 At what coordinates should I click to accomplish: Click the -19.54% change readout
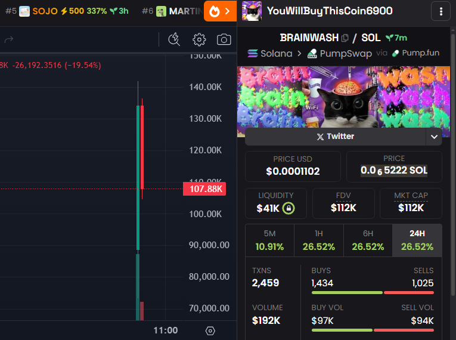pos(83,65)
